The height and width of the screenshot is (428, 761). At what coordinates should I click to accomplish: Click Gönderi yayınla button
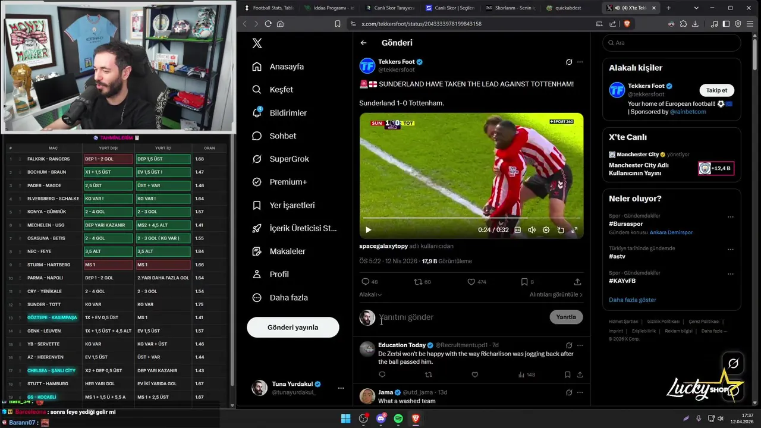pos(293,328)
